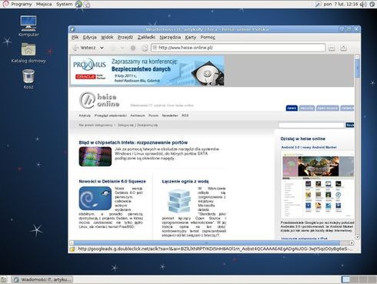
Task: Click the Wstecz back arrow icon
Action: (x=75, y=48)
